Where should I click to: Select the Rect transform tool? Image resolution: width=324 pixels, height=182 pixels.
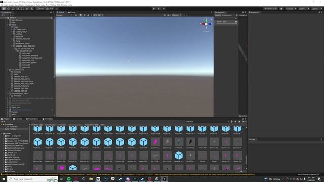(22, 9)
